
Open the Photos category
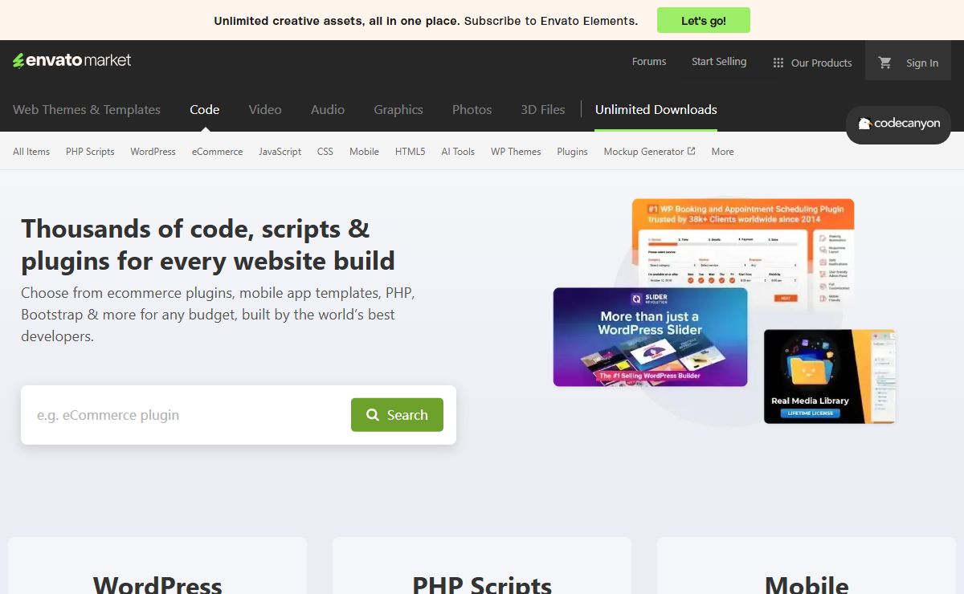472,110
